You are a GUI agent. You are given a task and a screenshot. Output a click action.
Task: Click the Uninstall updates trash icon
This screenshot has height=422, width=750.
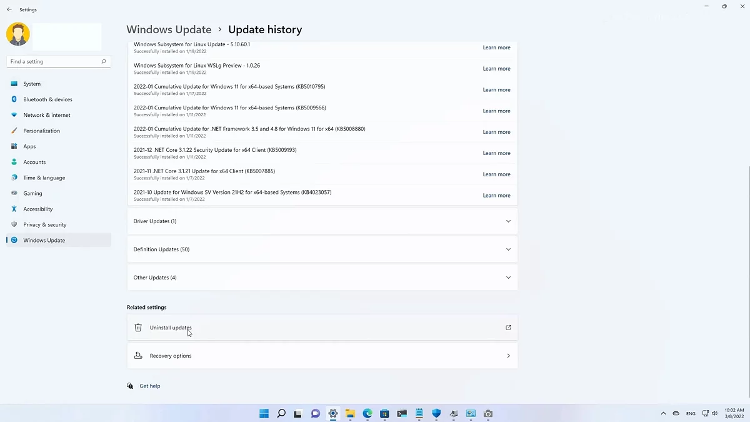point(138,328)
